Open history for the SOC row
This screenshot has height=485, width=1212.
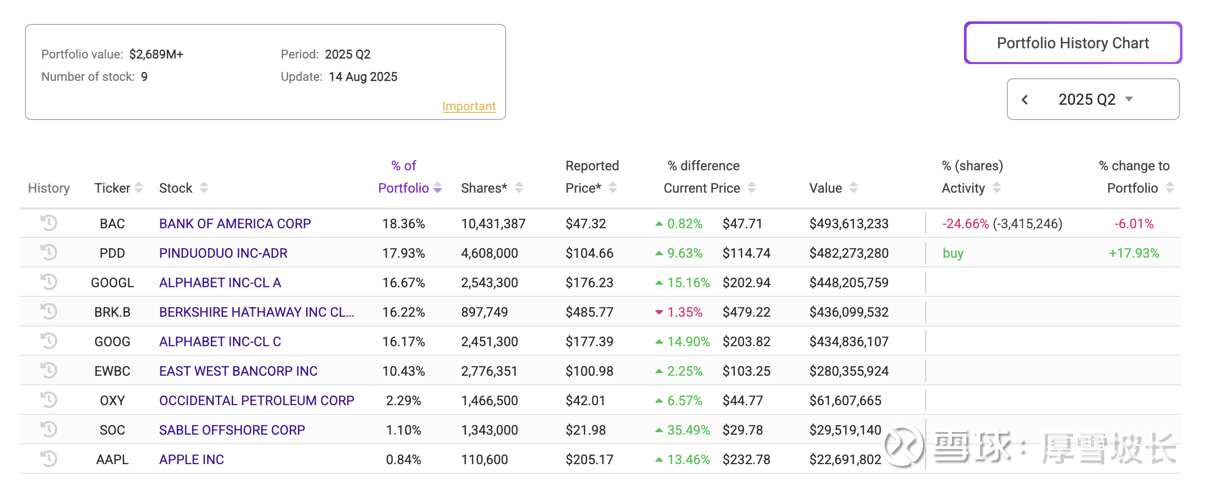click(49, 429)
